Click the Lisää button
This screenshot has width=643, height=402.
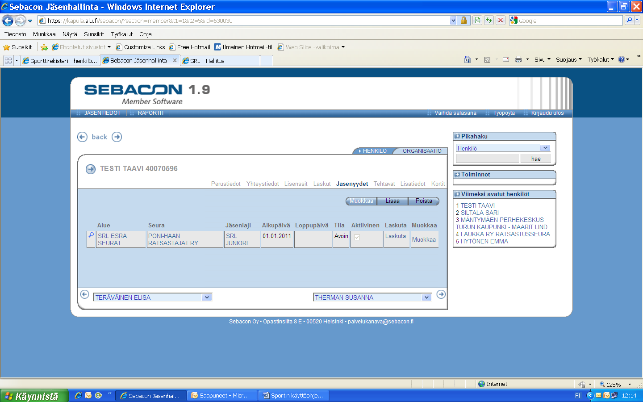[392, 201]
